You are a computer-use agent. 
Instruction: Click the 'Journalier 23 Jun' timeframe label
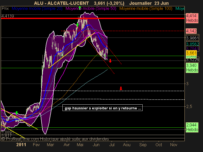[x=149, y=3]
